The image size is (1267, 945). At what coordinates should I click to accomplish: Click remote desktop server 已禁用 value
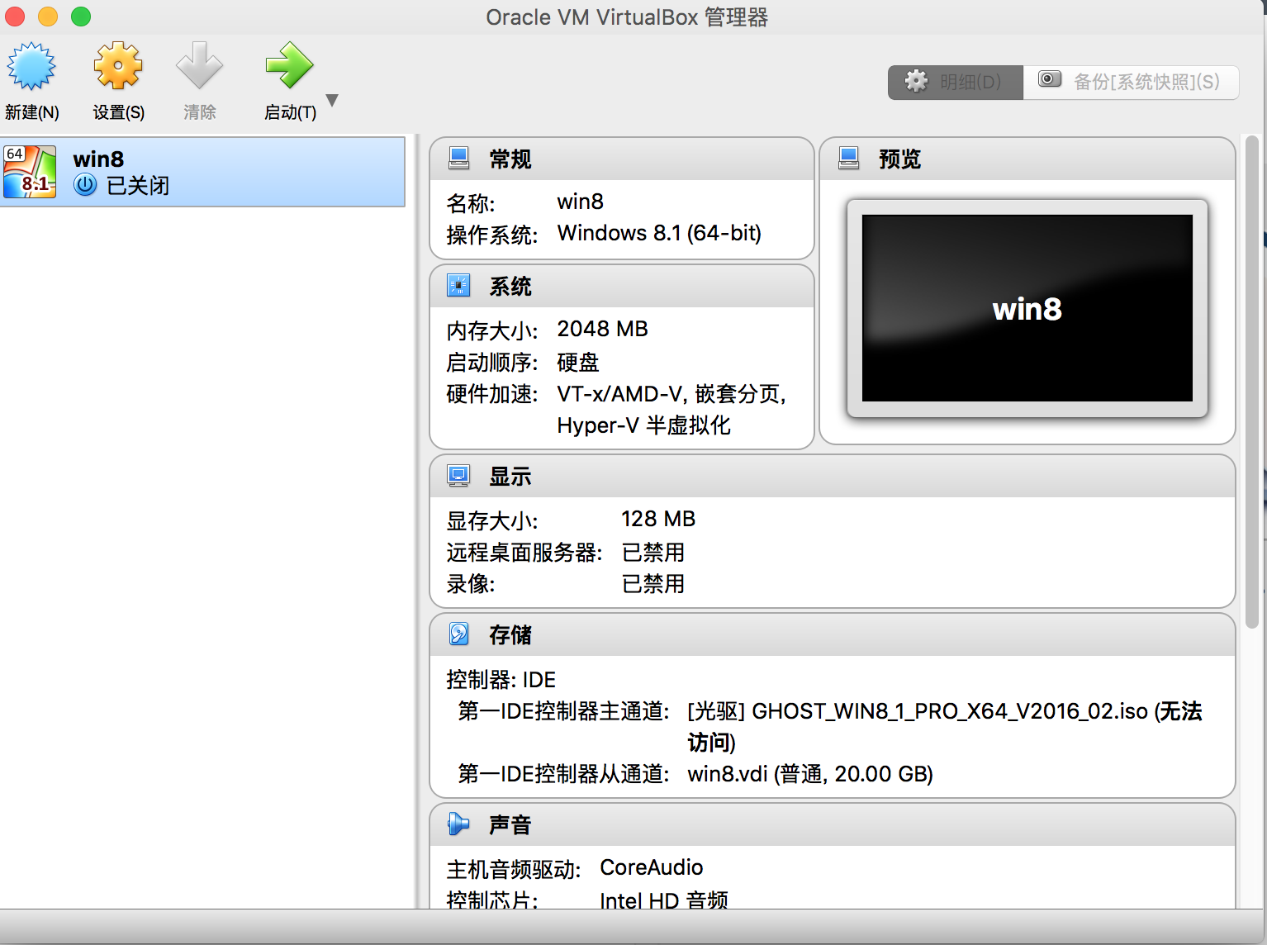[x=652, y=552]
